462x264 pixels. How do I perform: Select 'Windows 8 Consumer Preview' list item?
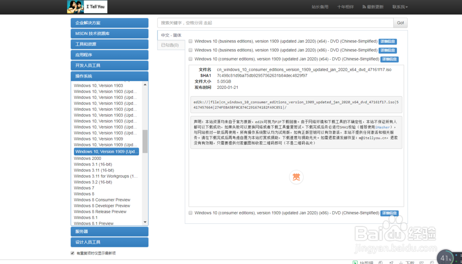tap(102, 200)
